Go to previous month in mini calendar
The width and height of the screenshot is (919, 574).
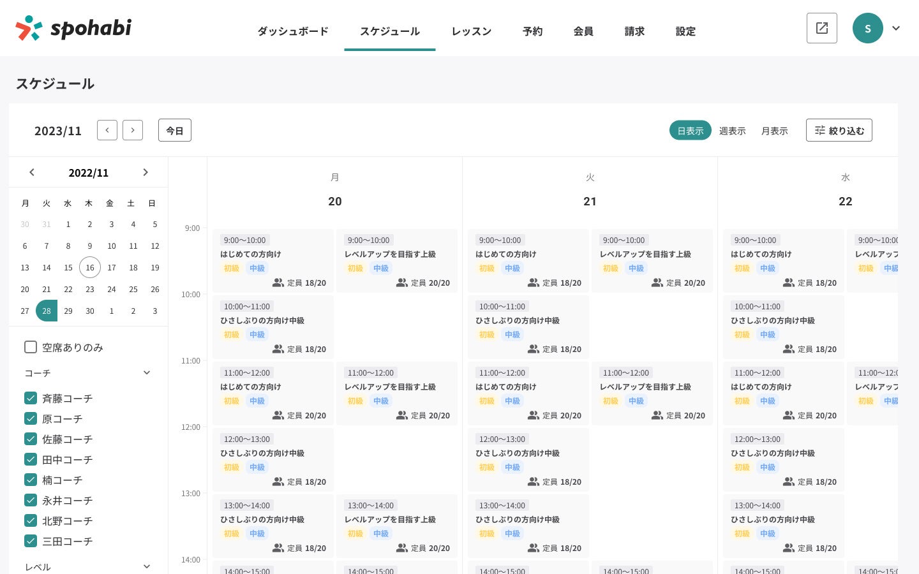pos(32,172)
